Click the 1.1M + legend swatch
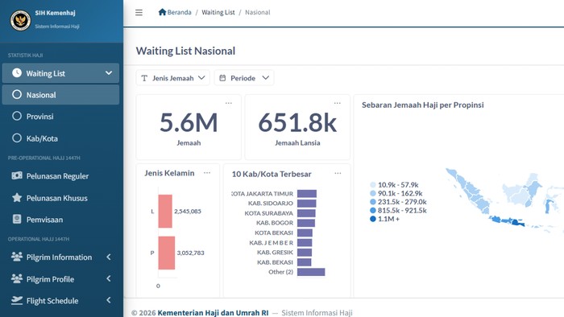Screen dimensions: 564x317 [372, 219]
